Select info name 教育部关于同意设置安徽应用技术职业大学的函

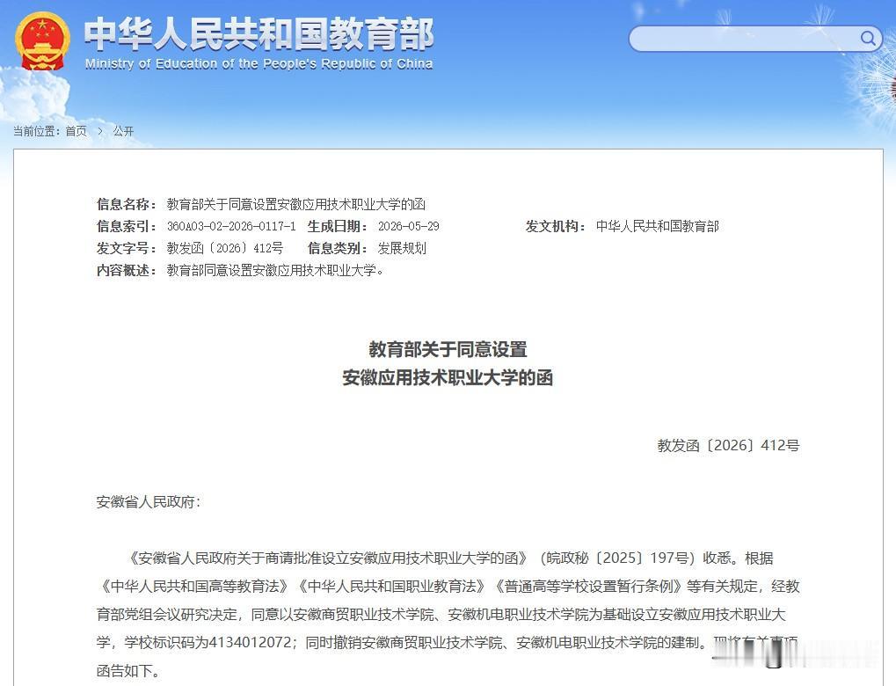[296, 204]
